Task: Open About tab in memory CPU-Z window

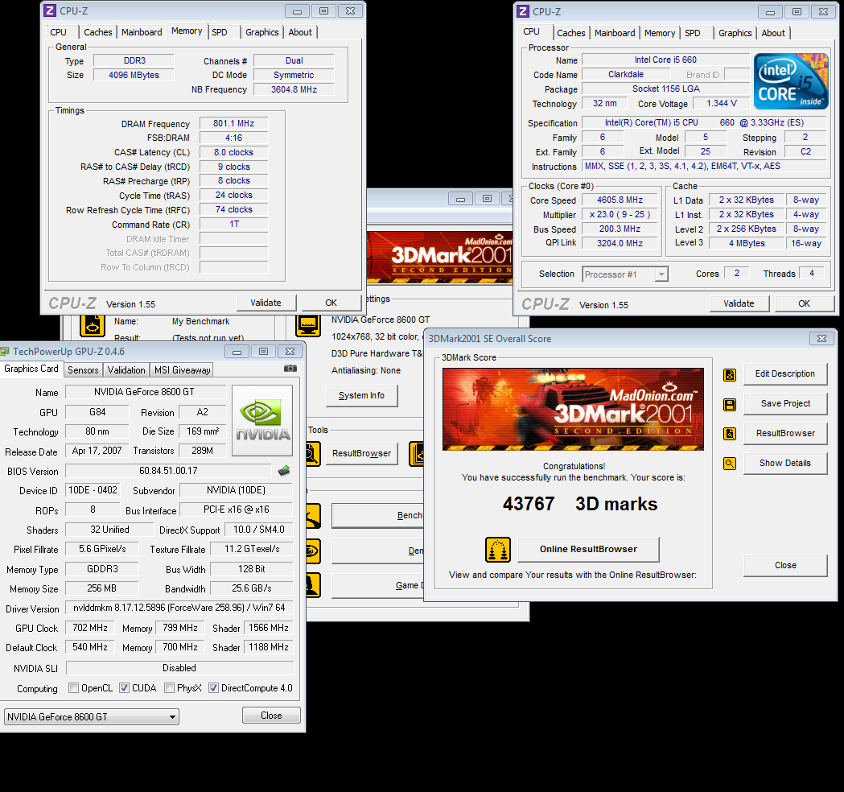Action: pos(300,32)
